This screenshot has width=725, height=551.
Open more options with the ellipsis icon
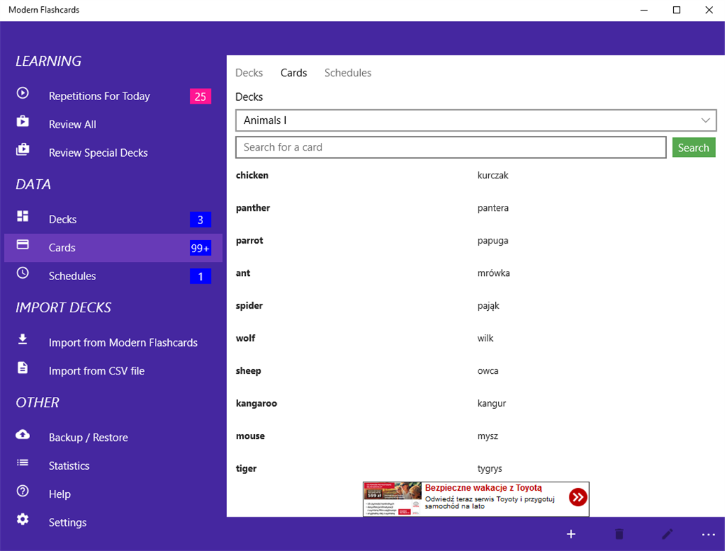(x=707, y=533)
